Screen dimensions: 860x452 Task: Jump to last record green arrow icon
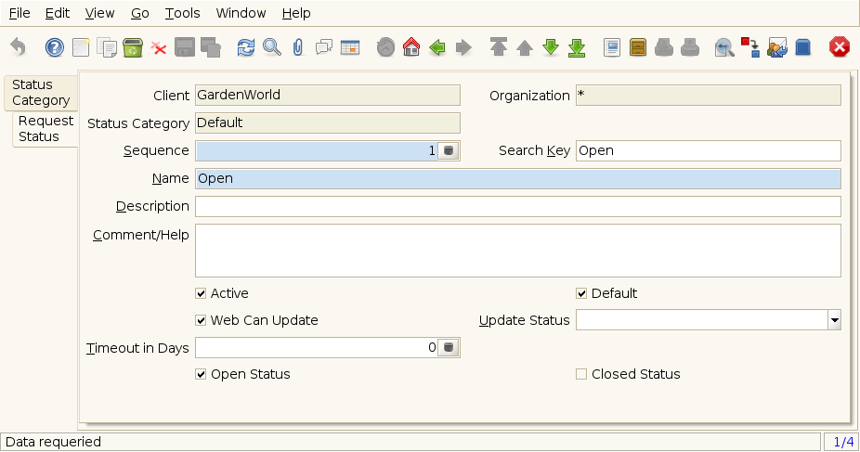tap(577, 47)
